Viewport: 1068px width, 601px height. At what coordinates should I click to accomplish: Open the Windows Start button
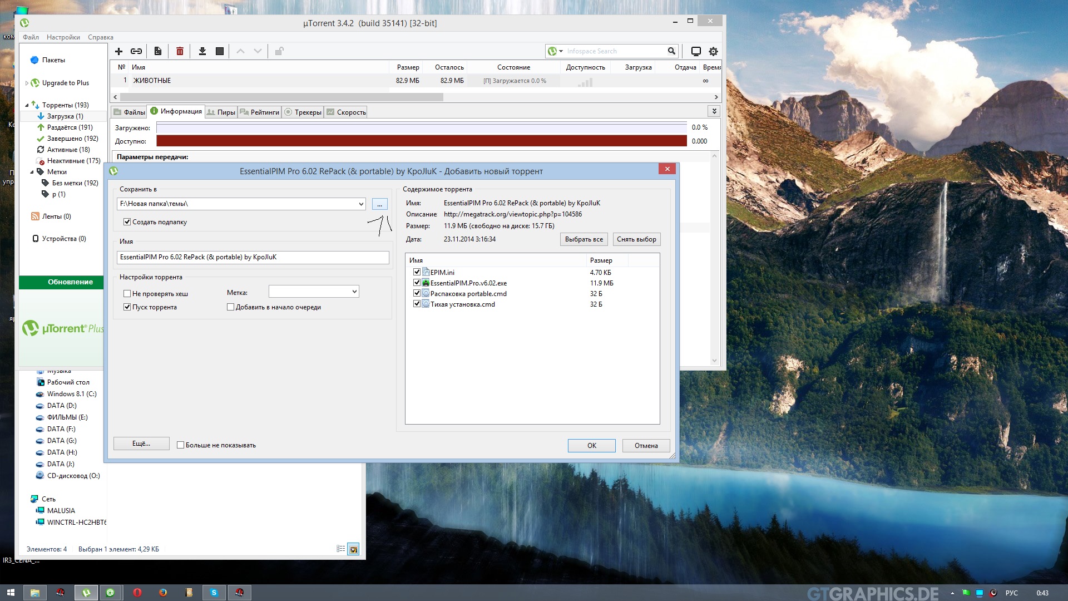point(11,593)
